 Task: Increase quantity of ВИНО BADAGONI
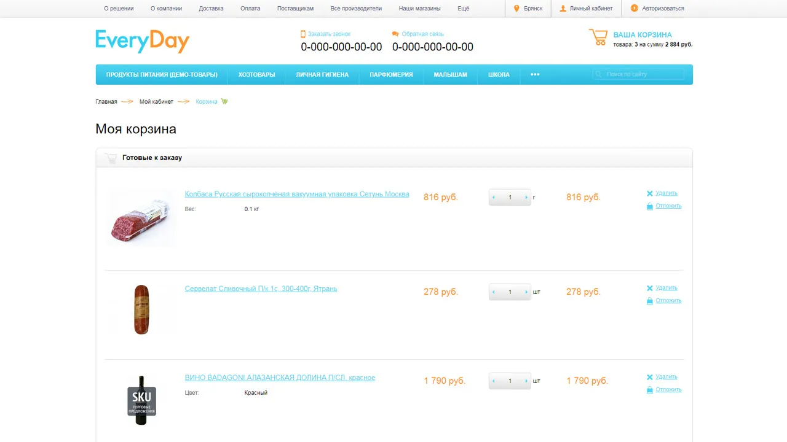pos(526,381)
